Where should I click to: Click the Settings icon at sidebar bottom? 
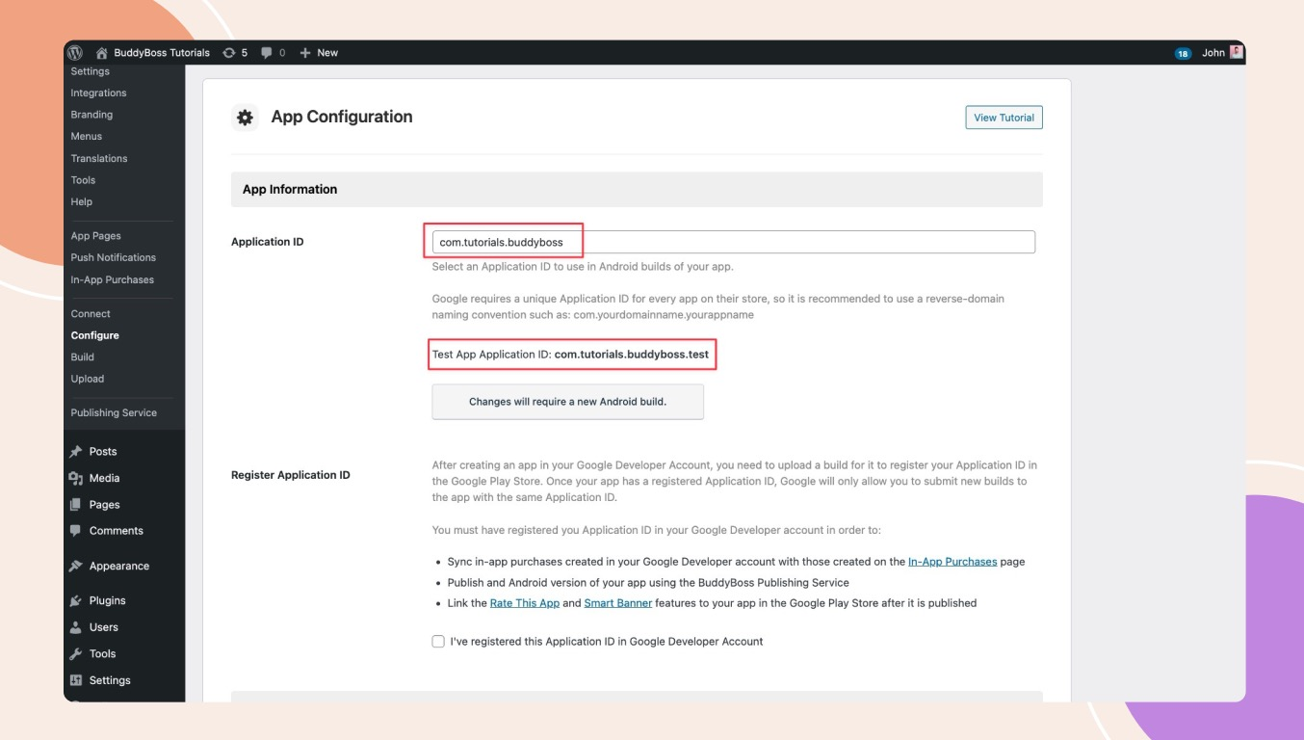tap(76, 680)
